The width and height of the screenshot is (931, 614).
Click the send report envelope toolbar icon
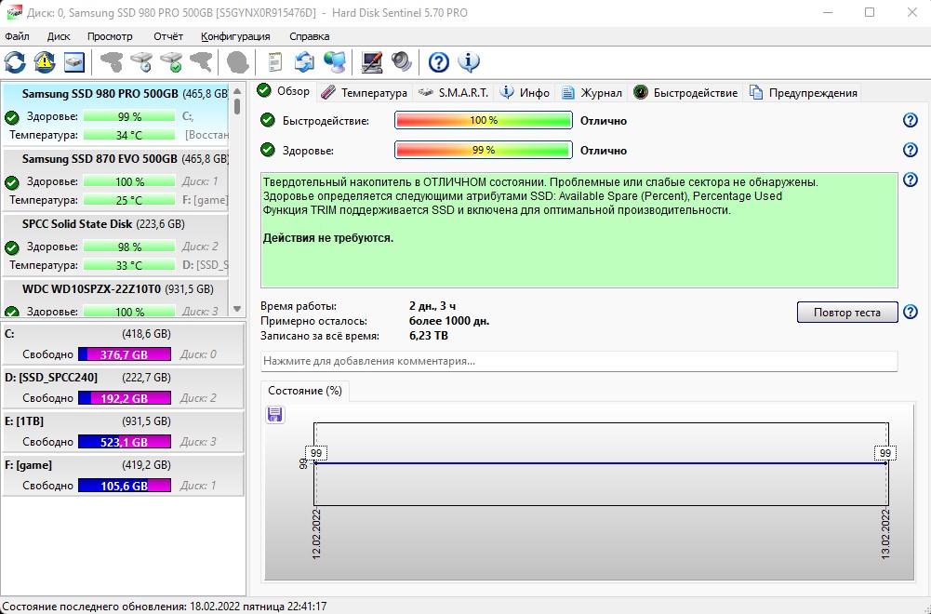tap(304, 61)
